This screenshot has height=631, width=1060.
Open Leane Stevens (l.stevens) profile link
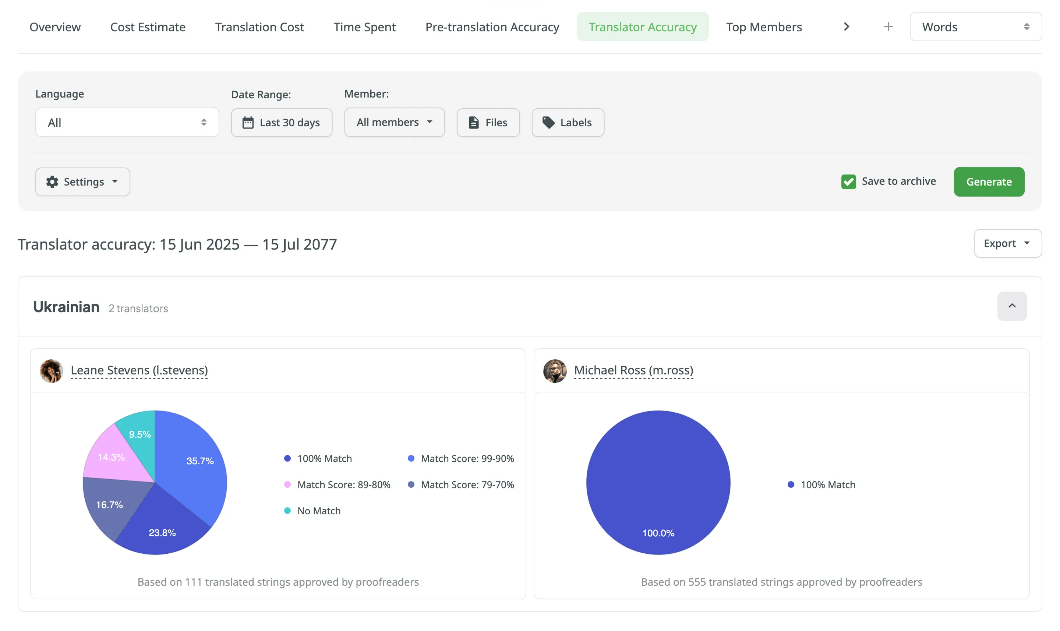coord(139,370)
